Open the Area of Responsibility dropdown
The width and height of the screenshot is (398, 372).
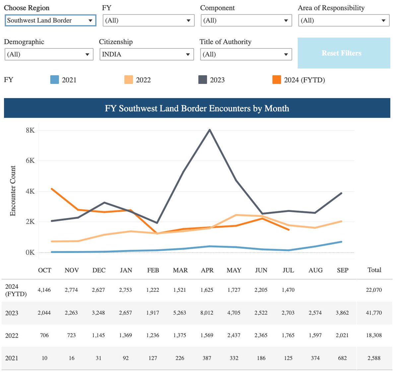tap(344, 21)
